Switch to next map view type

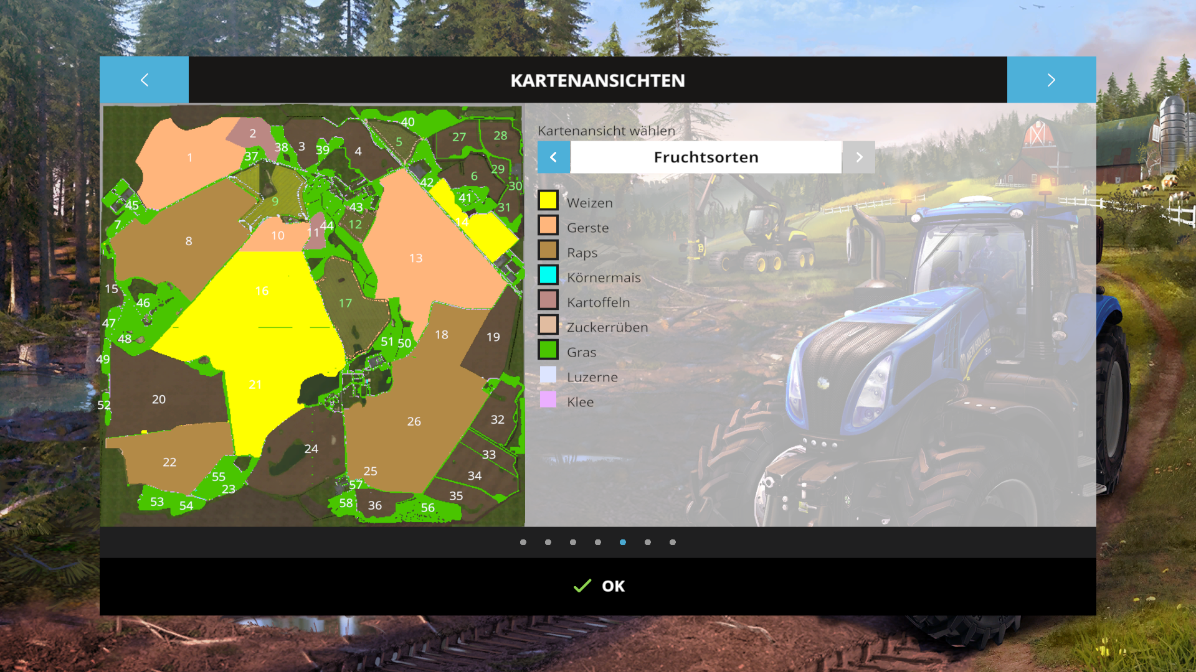tap(859, 157)
